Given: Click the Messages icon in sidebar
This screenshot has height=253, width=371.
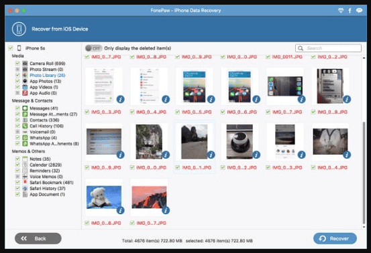Looking at the screenshot, I should tap(25, 108).
